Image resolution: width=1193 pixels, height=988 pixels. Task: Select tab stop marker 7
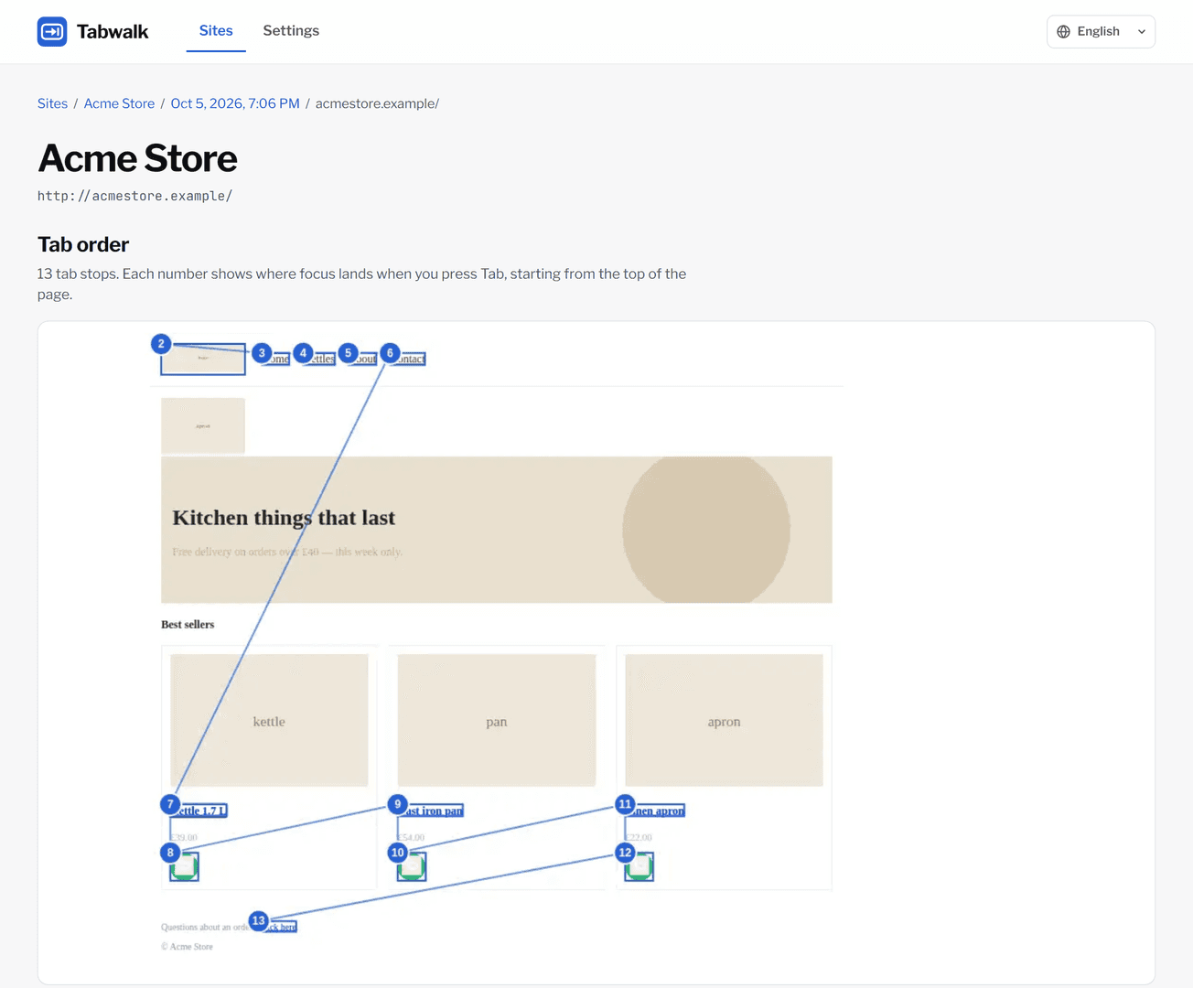[x=170, y=804]
